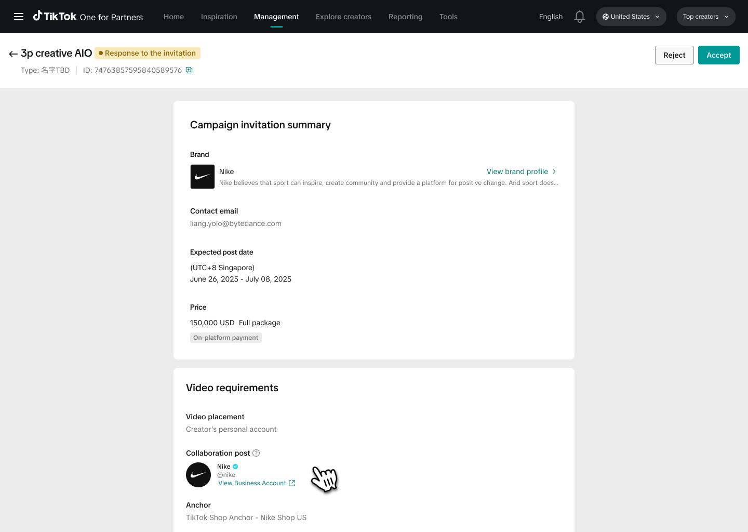The width and height of the screenshot is (748, 532).
Task: Reject the campaign invitation
Action: [674, 55]
